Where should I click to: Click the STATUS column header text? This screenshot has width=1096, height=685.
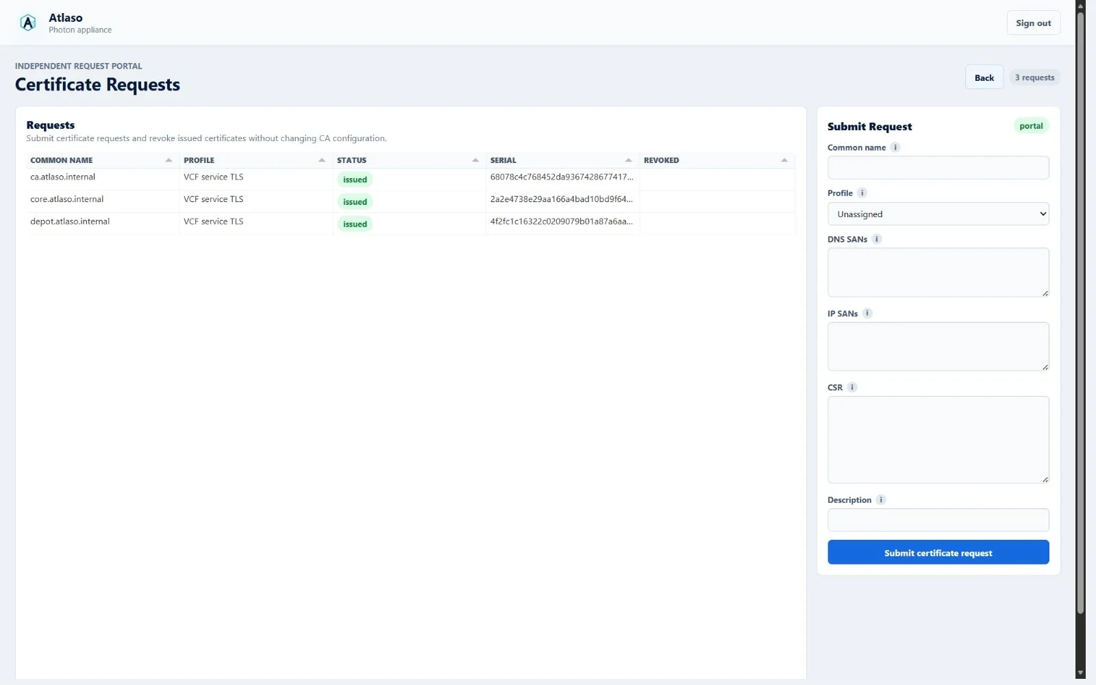[x=351, y=160]
